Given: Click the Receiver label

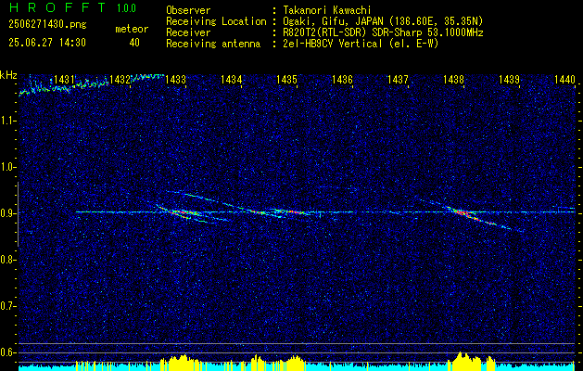Looking at the screenshot, I should pyautogui.click(x=188, y=33).
